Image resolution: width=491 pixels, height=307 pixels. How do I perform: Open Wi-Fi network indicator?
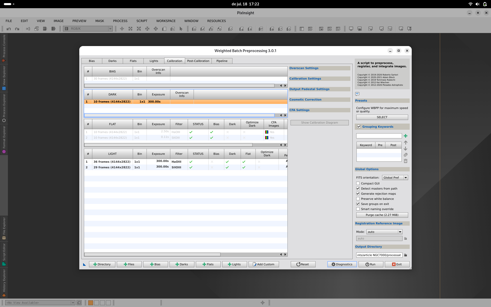click(x=470, y=4)
